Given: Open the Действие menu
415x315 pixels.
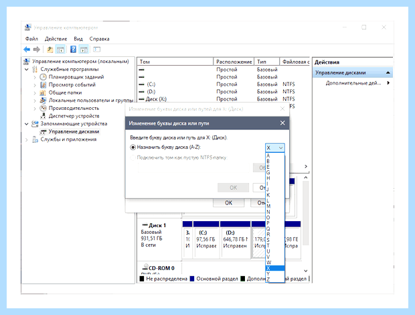Looking at the screenshot, I should (x=56, y=39).
